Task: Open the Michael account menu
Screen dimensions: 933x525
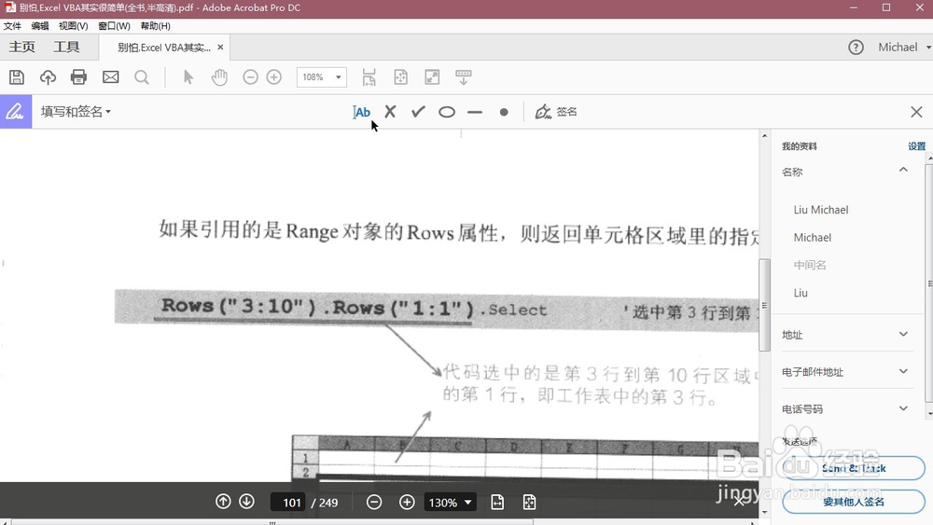Action: click(903, 48)
